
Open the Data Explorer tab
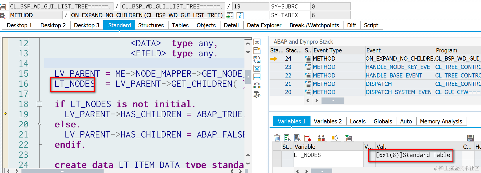click(264, 25)
